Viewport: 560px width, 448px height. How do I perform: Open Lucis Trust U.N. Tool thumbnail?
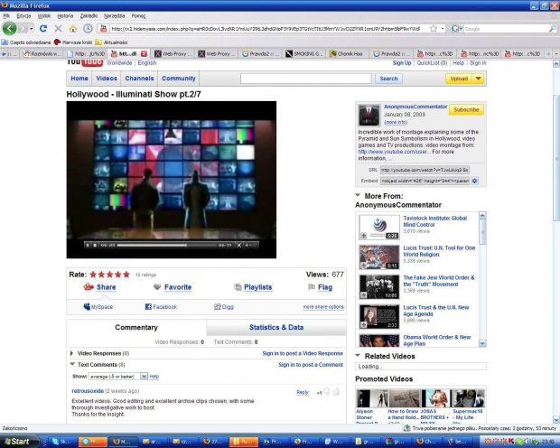coord(379,257)
